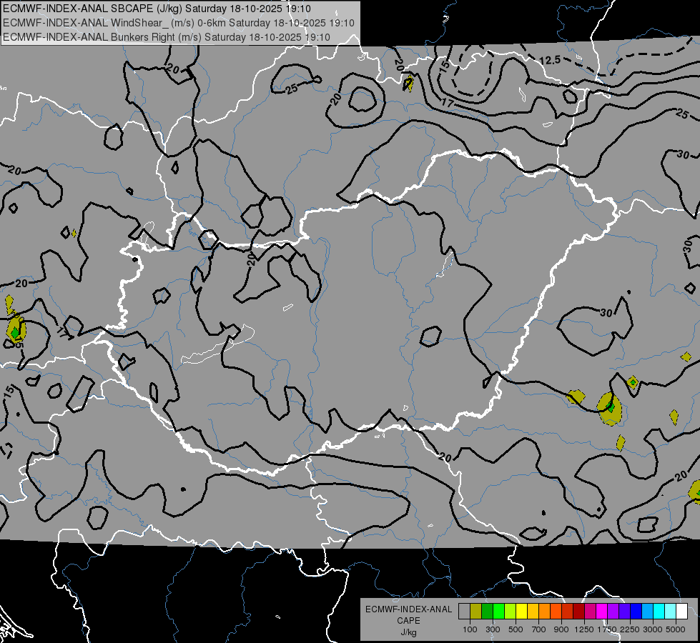Select the sky blue legend swatch
The width and height of the screenshot is (700, 643).
coord(647,612)
